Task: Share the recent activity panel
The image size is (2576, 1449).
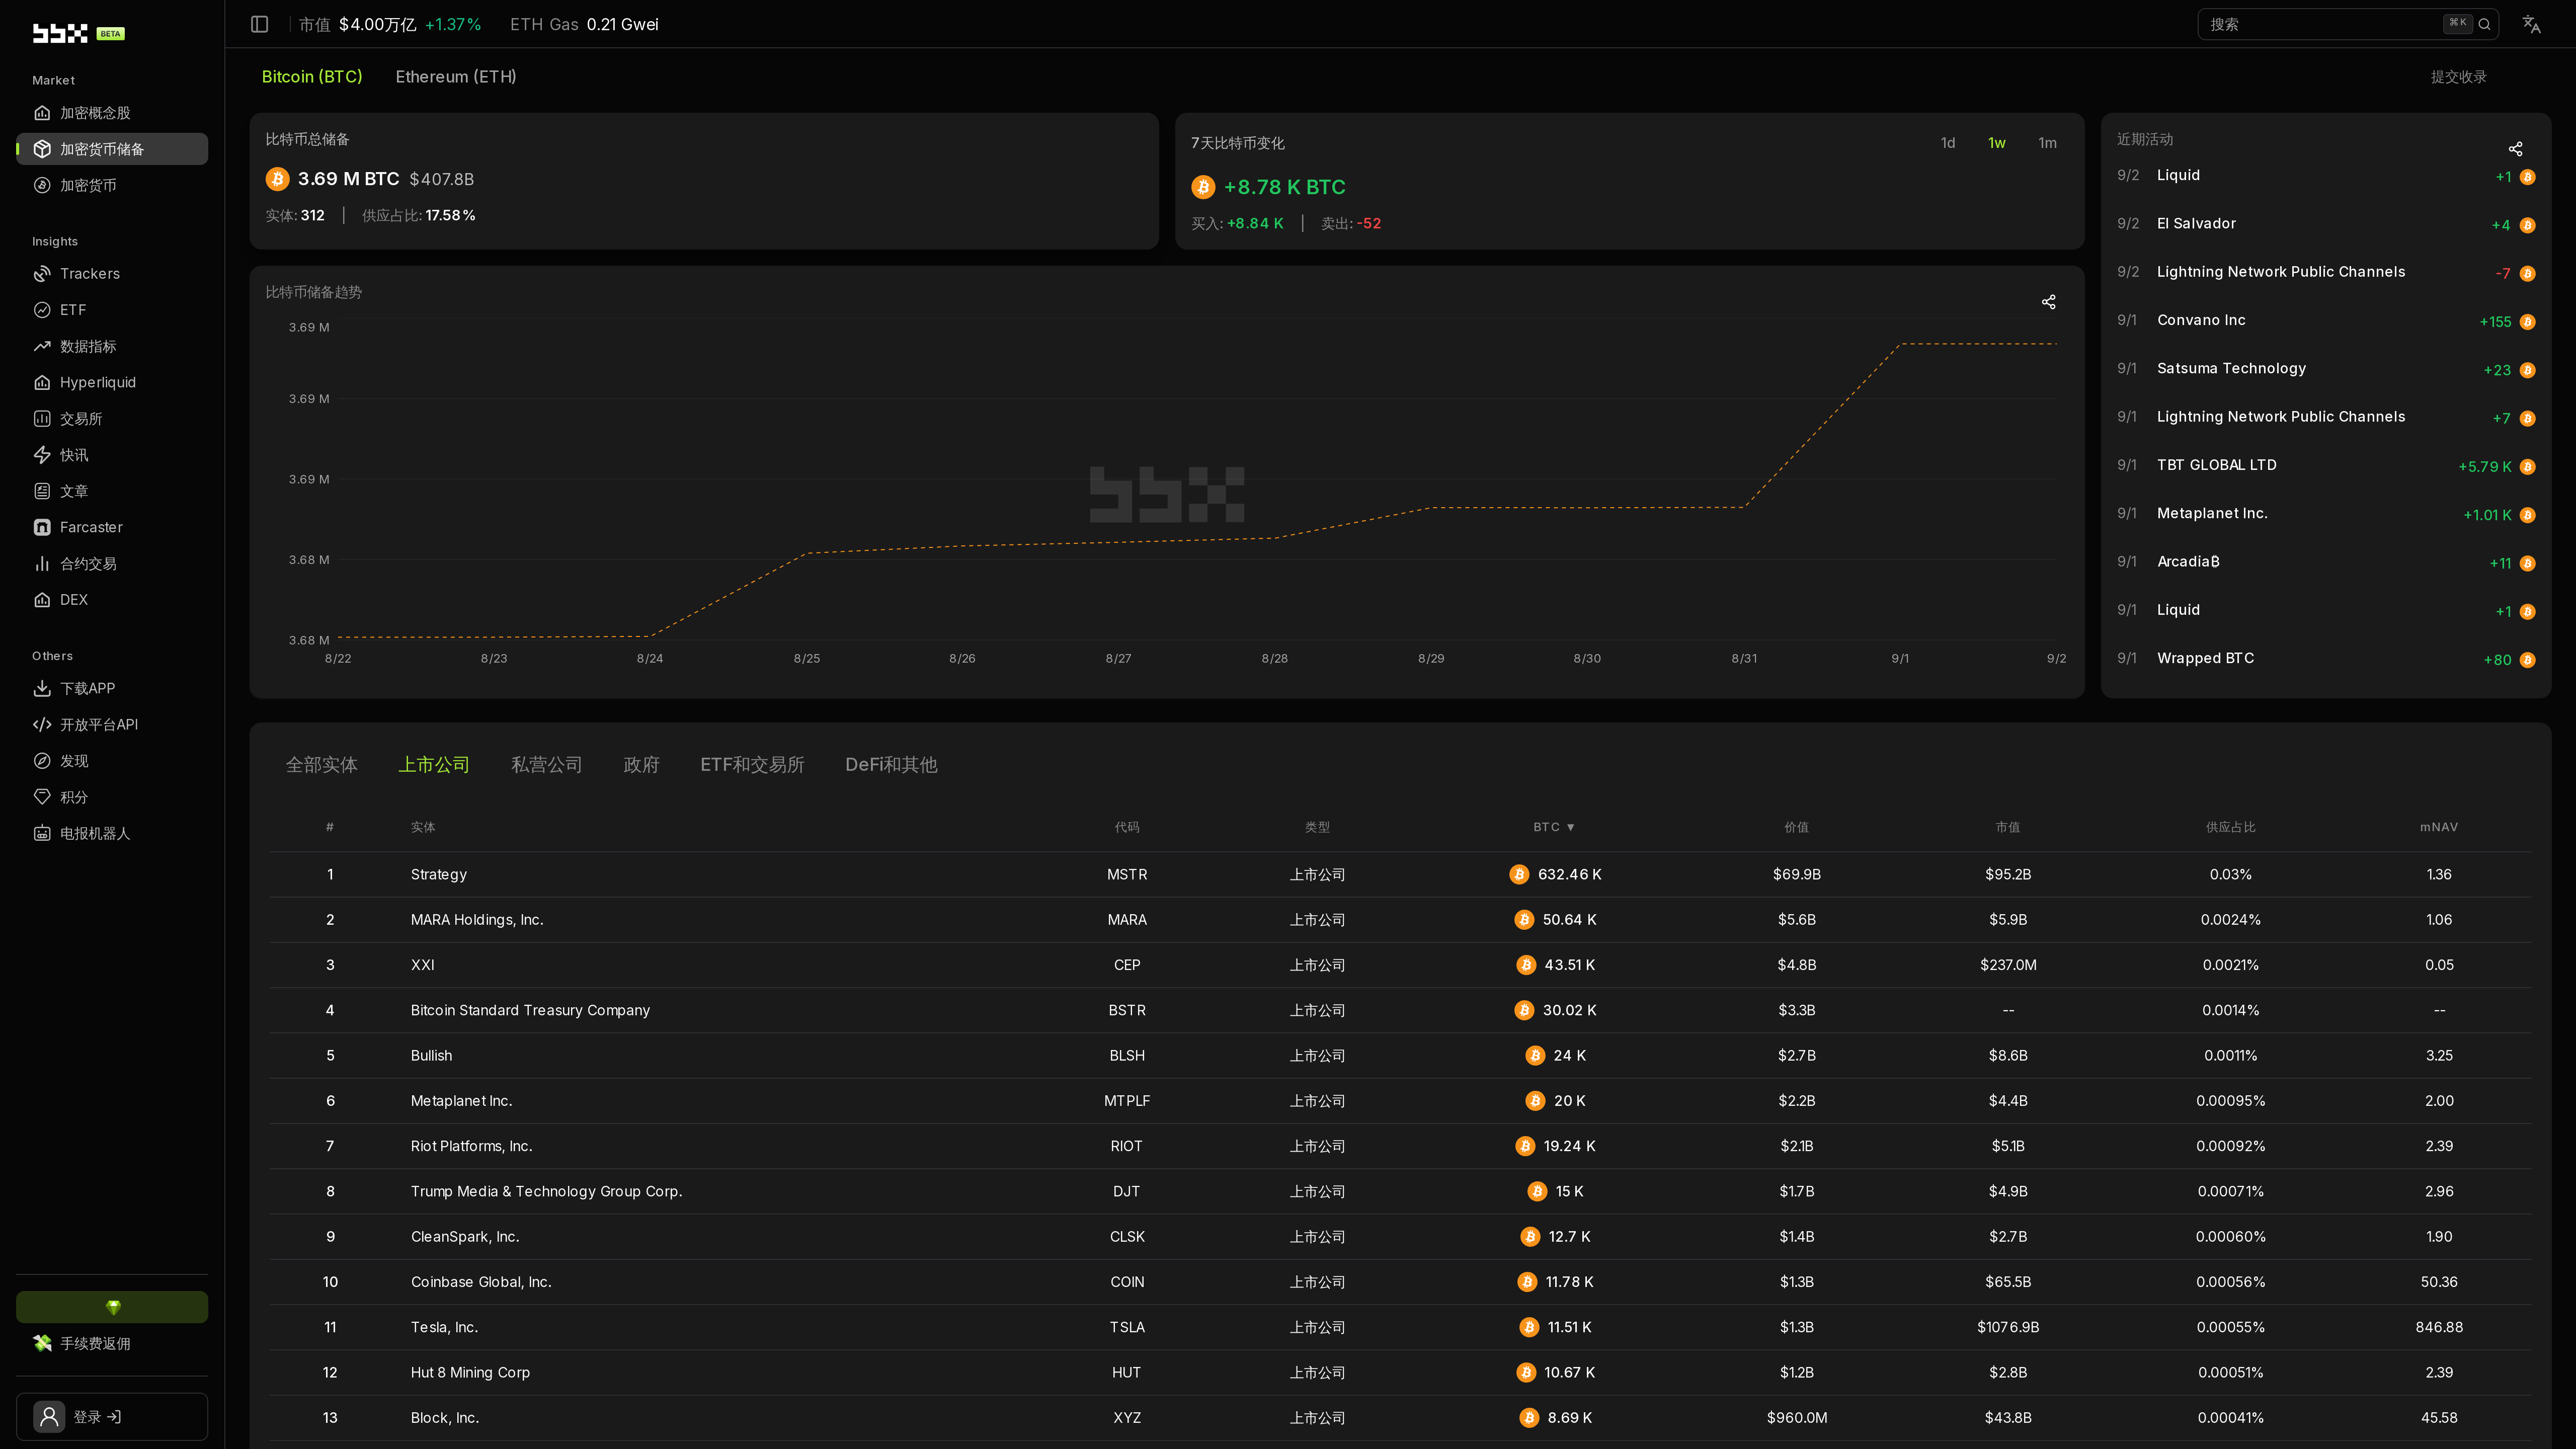Action: tap(2515, 149)
